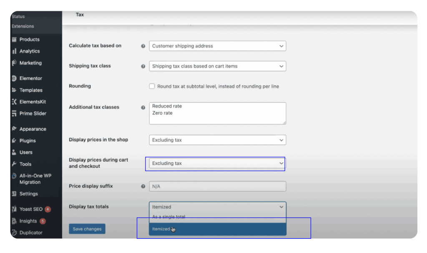Click the Appearance paintbrush icon
Screen dimensions: 427x253
point(15,129)
